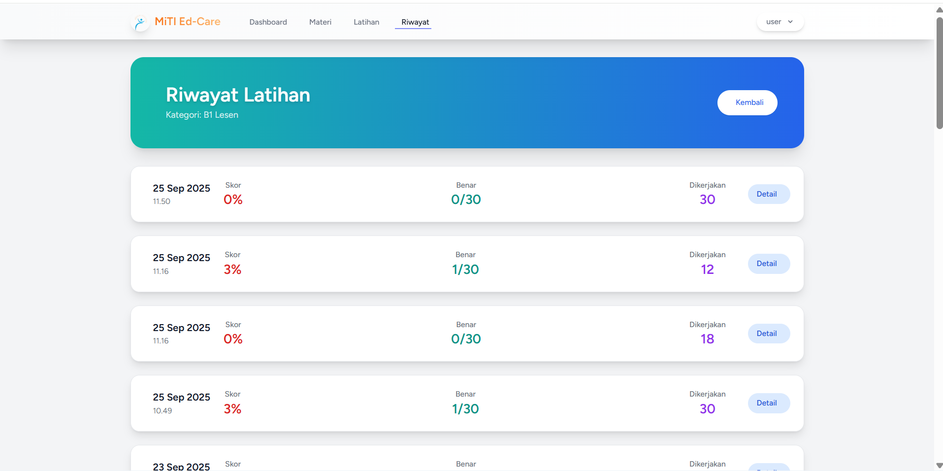Screen dimensions: 943x471
Task: Go to the Dashboard tab
Action: [x=268, y=22]
